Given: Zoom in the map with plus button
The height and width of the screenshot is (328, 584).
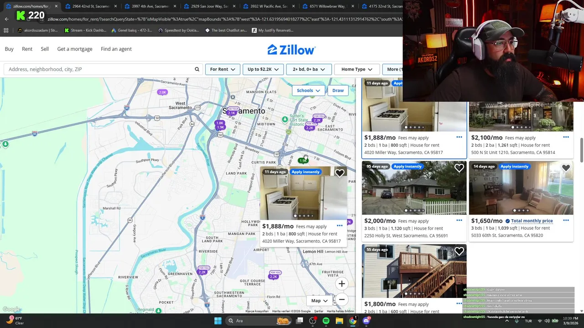Looking at the screenshot, I should pyautogui.click(x=342, y=284).
